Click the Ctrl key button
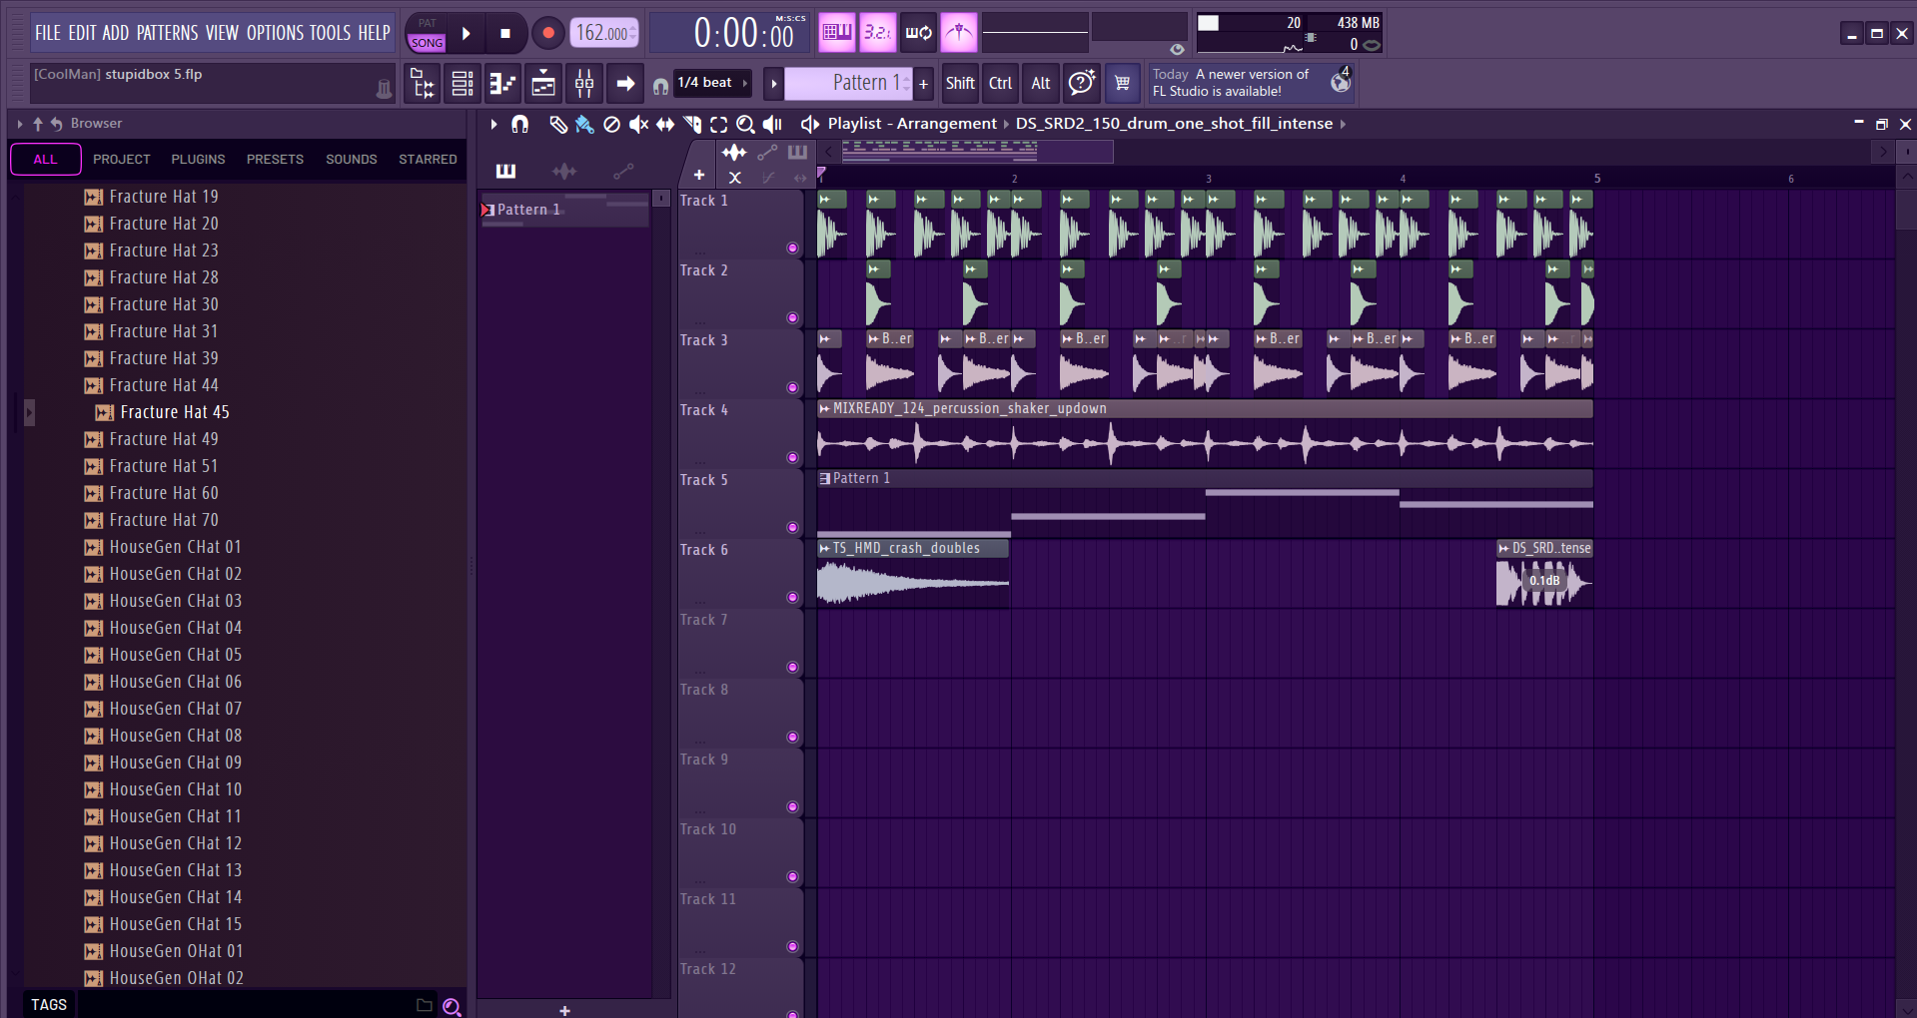1917x1018 pixels. 1000,84
